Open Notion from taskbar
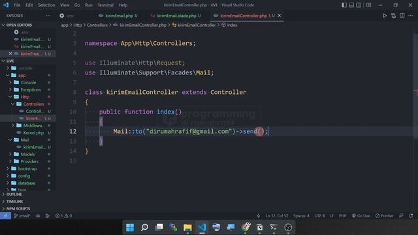 (259, 227)
